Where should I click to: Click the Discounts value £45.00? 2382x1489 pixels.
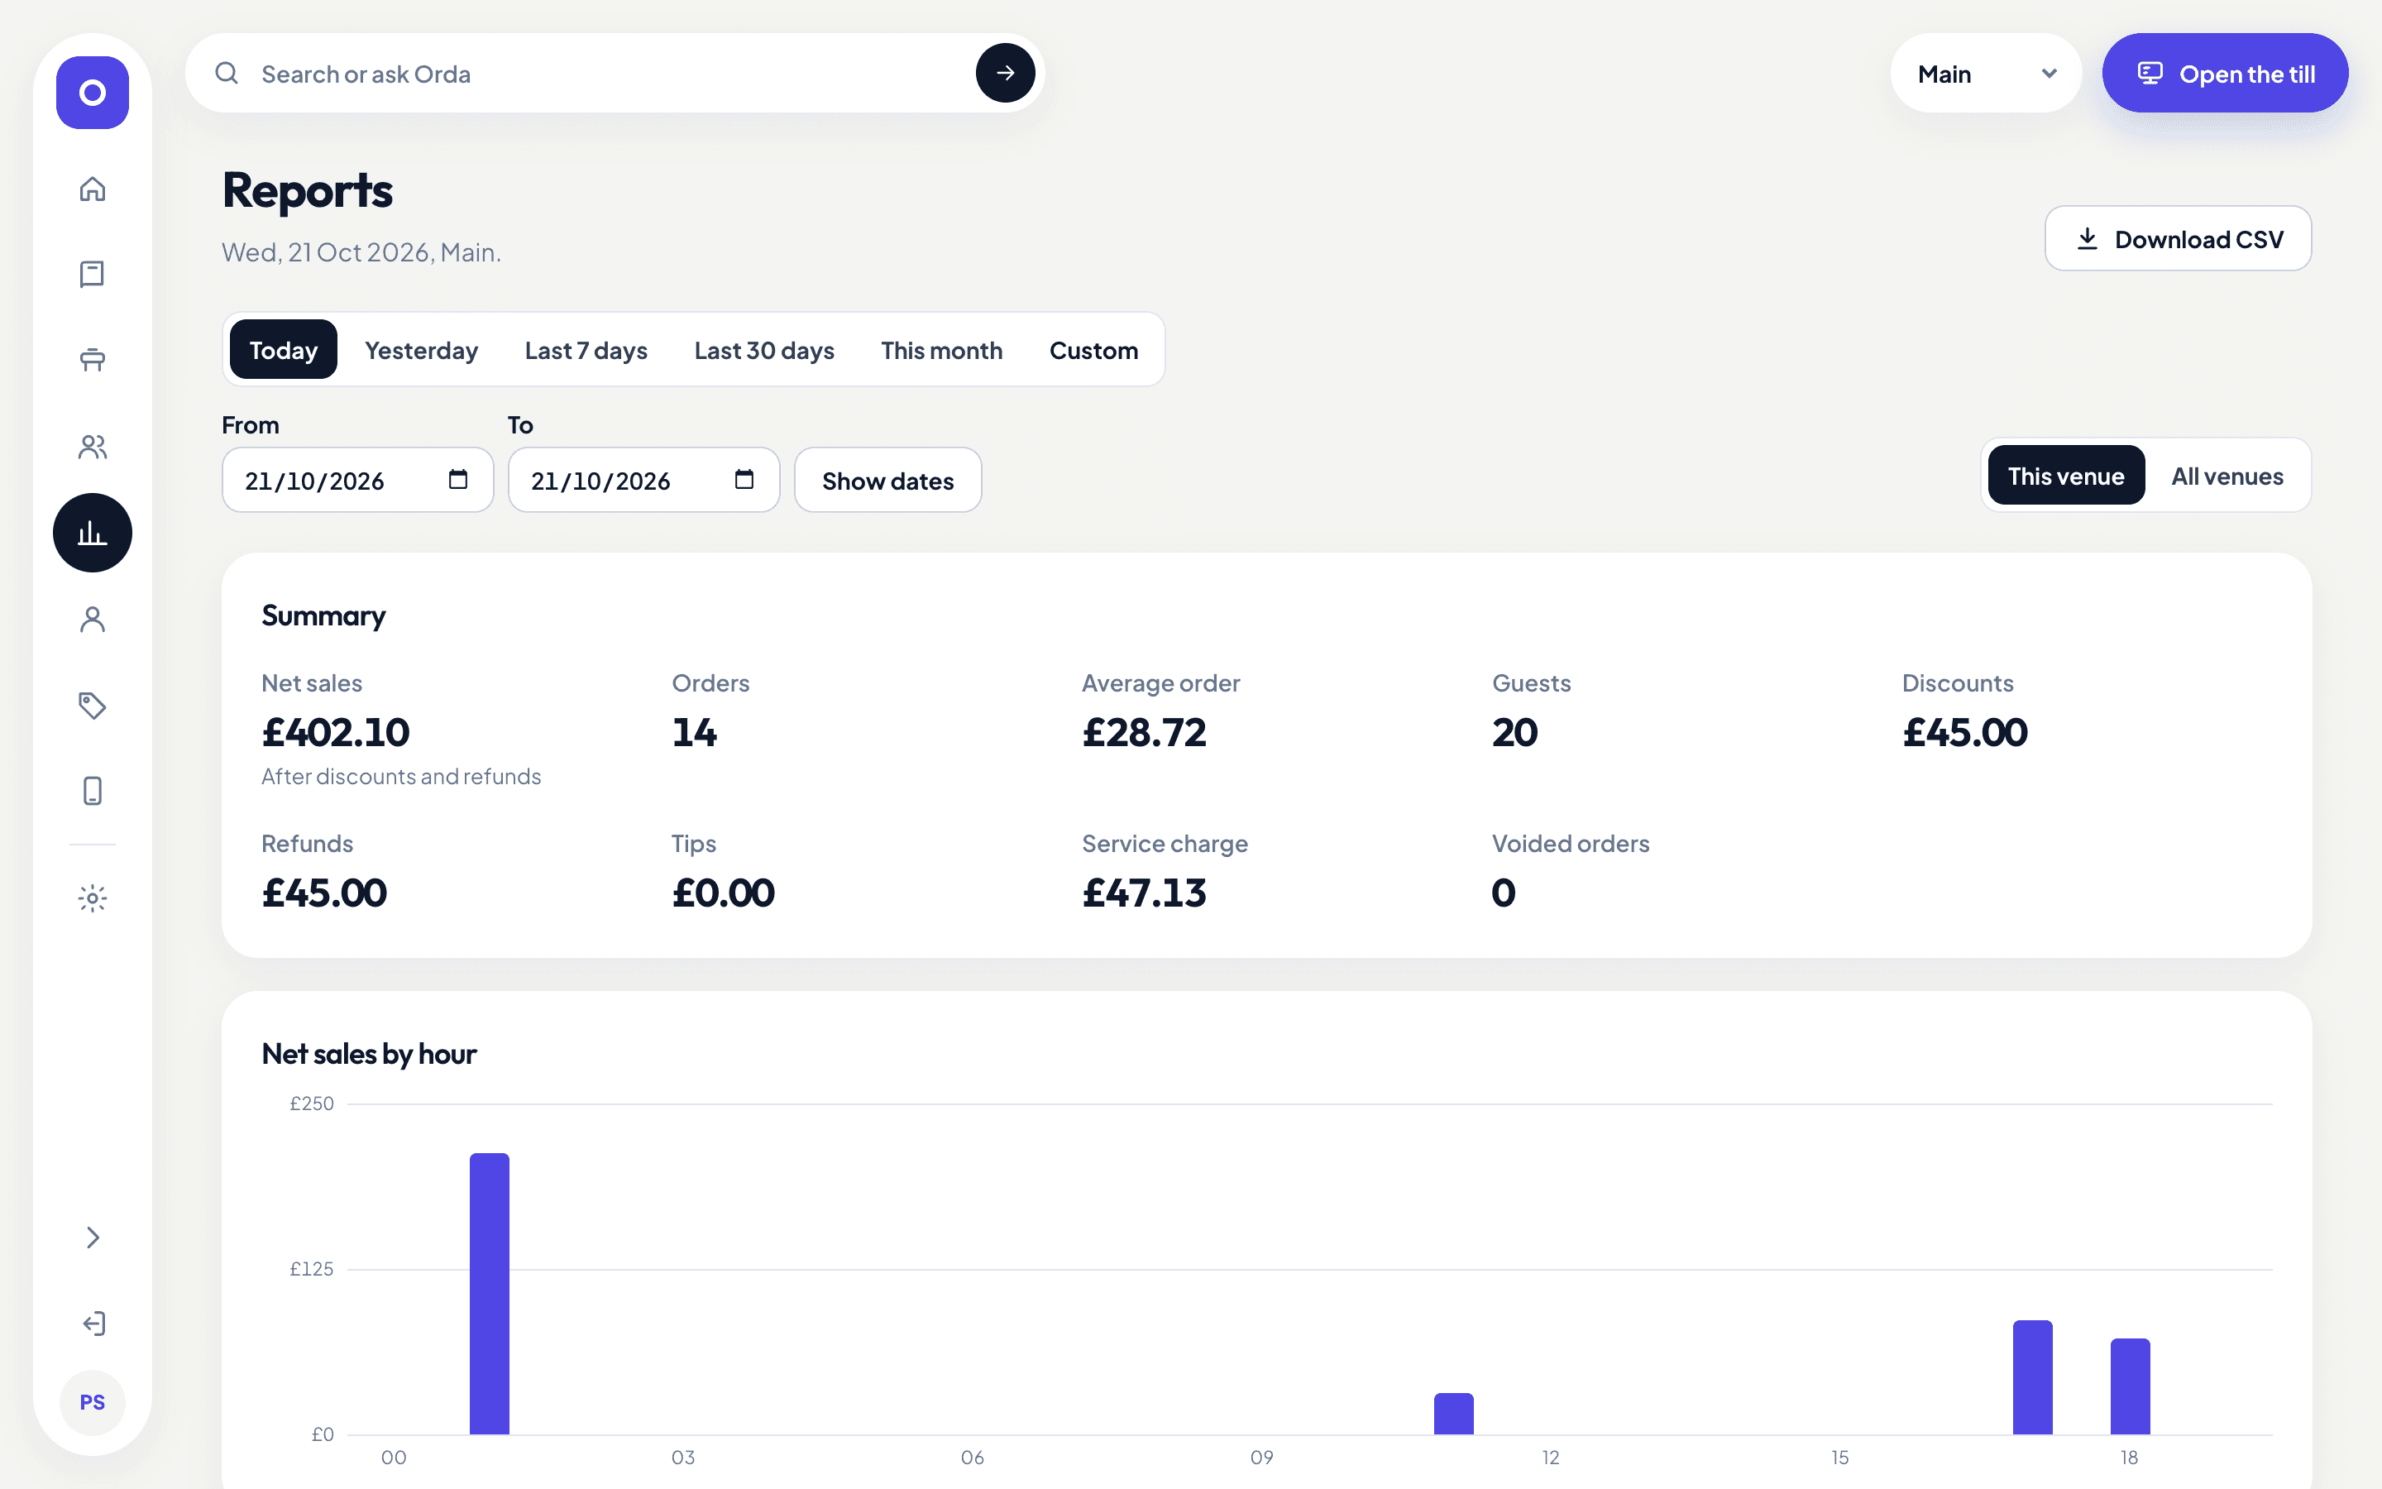(1964, 732)
